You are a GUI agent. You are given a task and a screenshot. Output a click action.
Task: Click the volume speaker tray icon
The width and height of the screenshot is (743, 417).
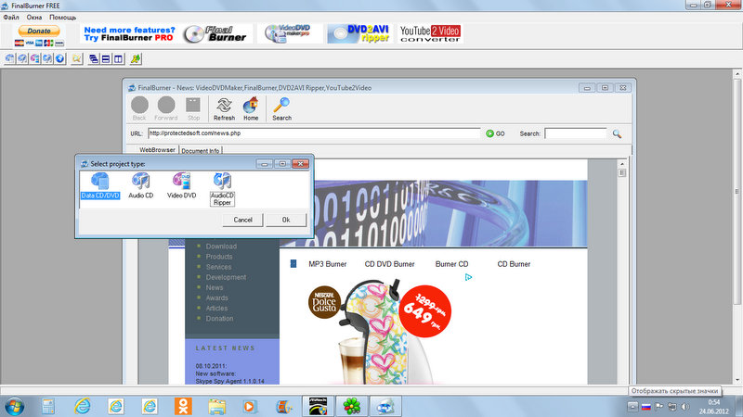coord(684,407)
